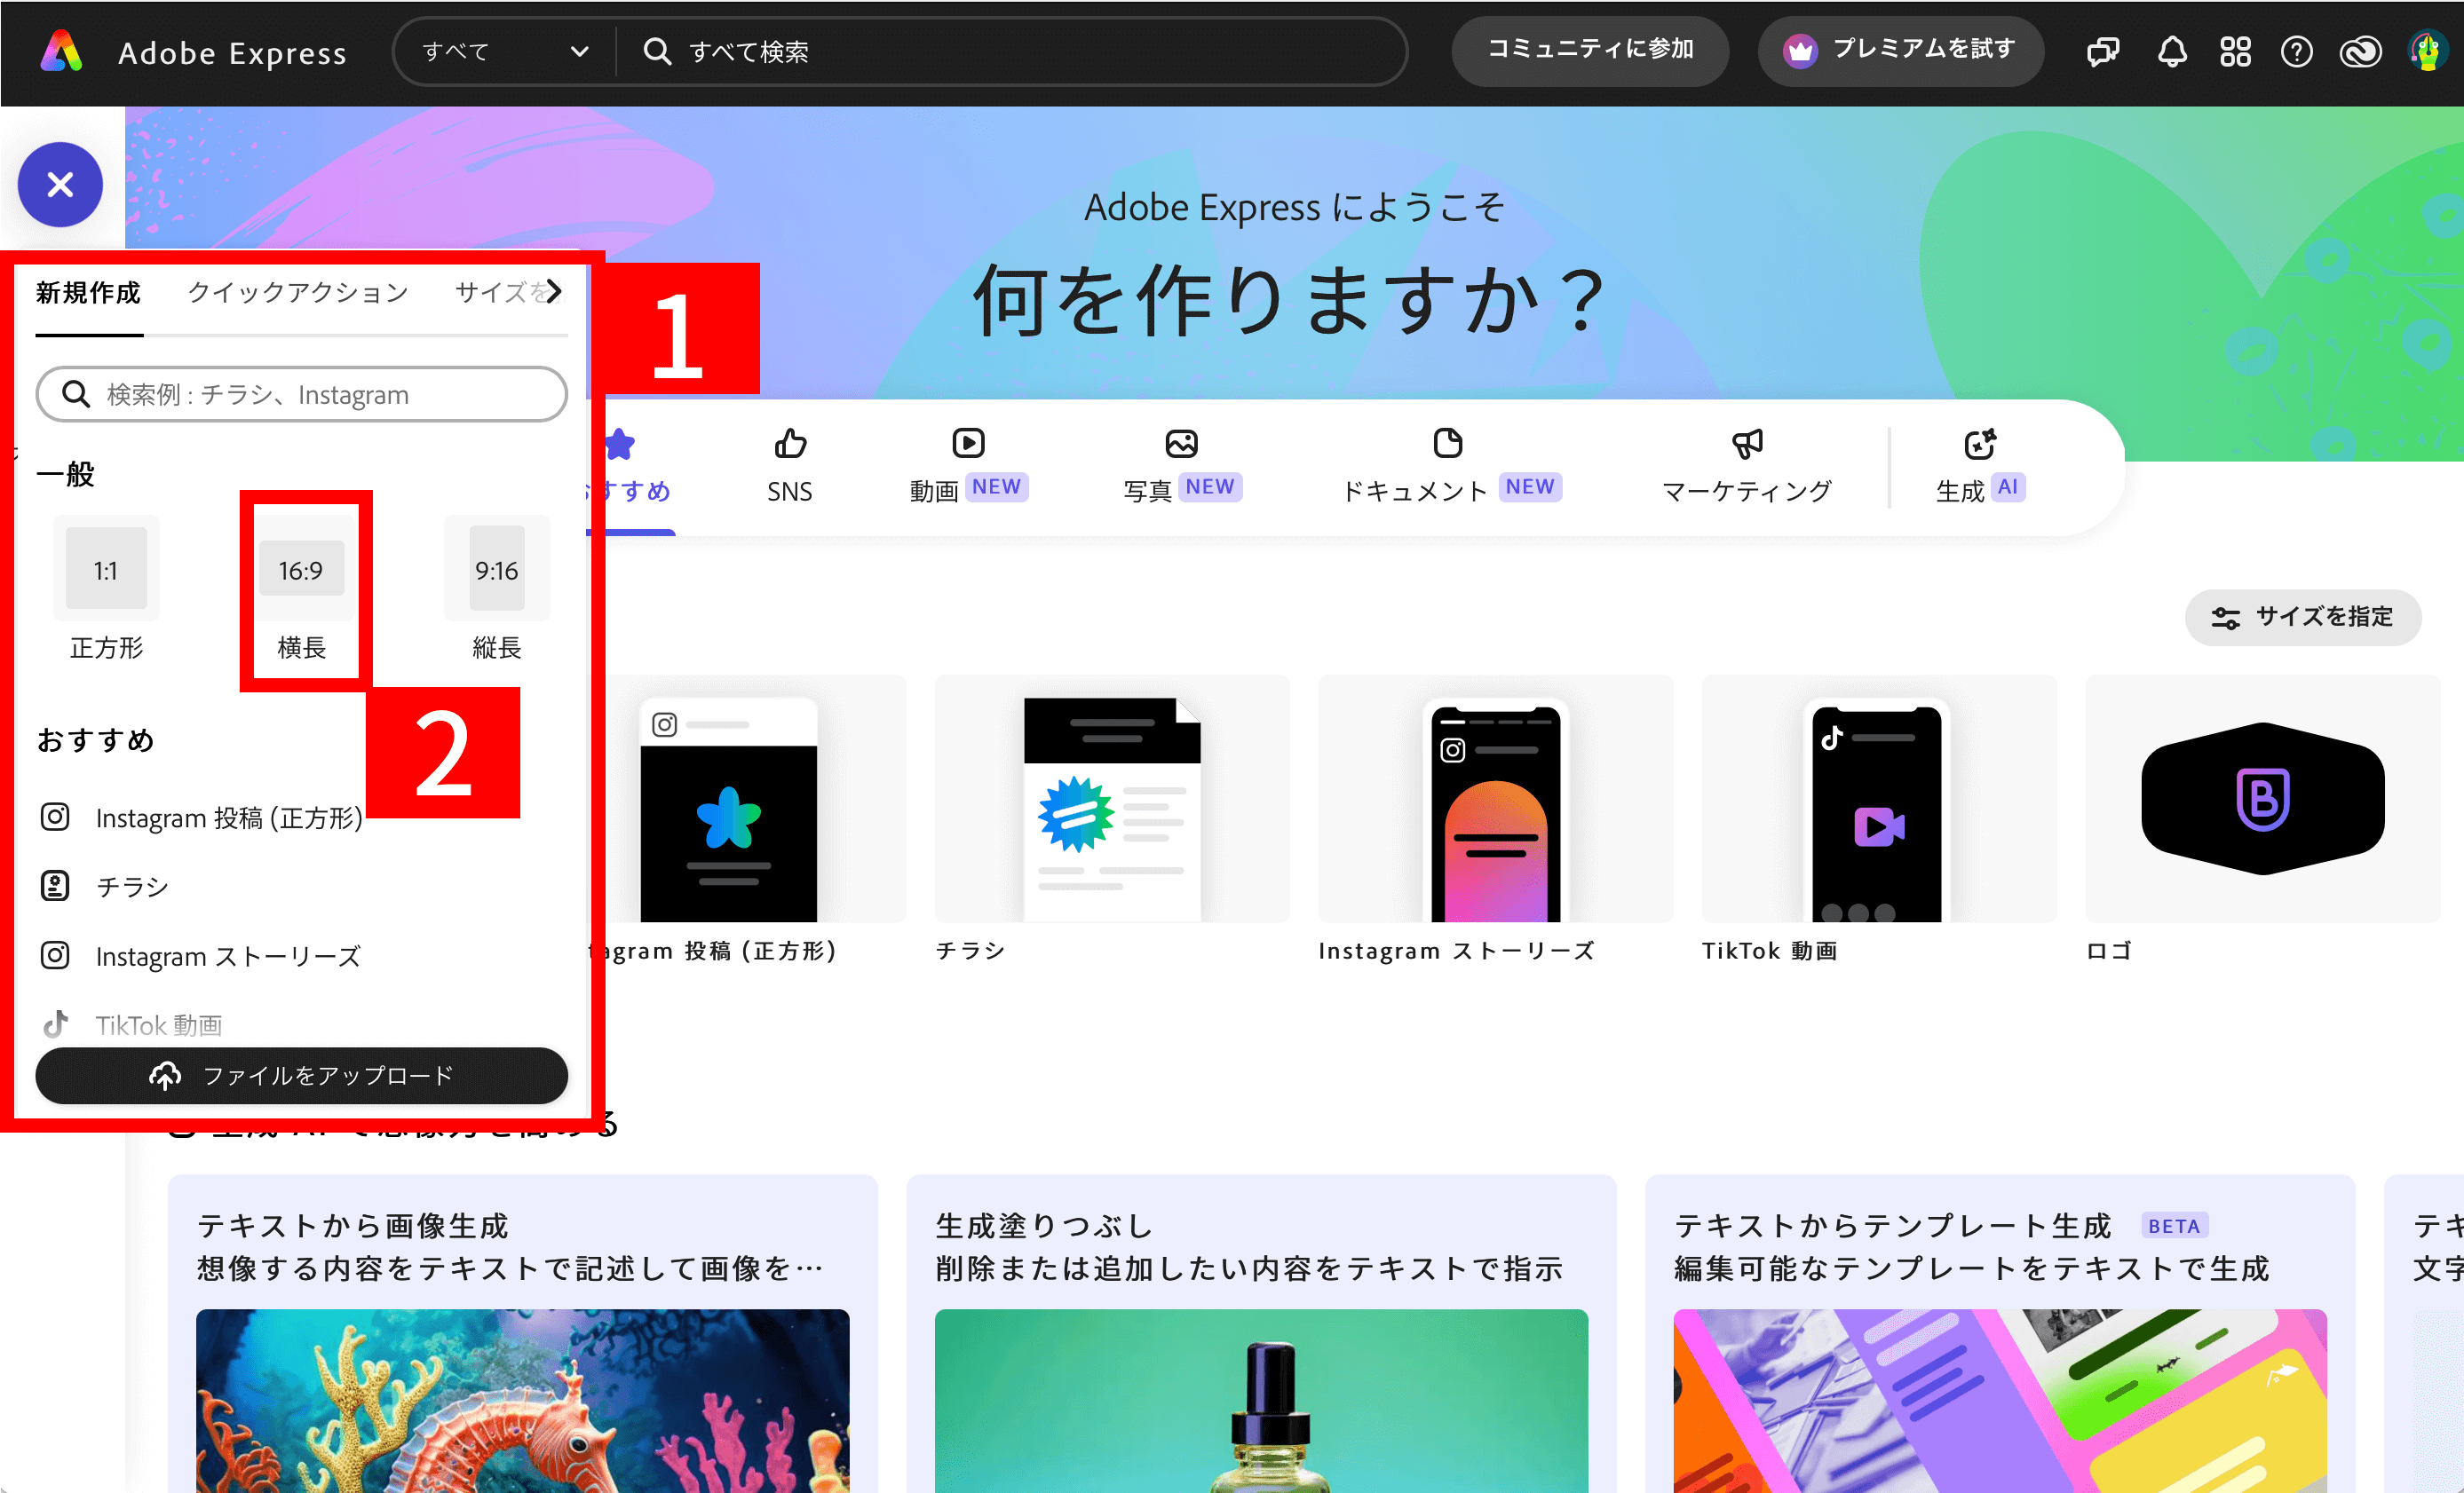
Task: Open the 動画 category tab
Action: [x=968, y=466]
